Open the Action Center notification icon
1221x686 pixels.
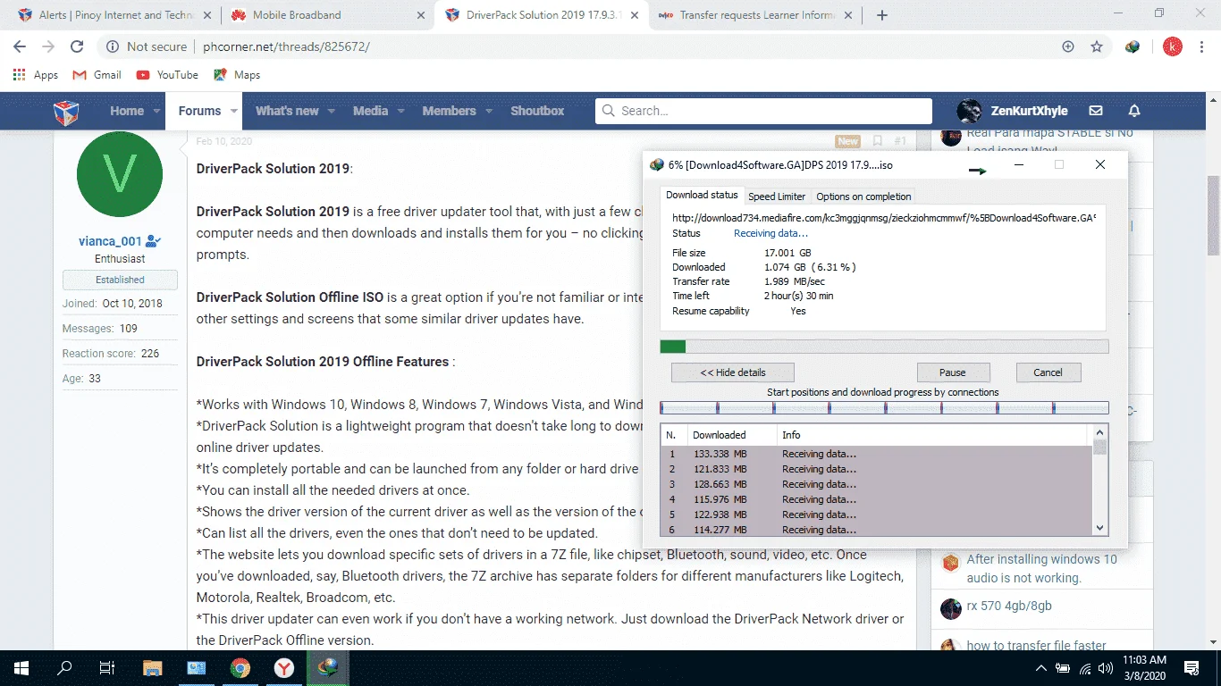coord(1192,667)
